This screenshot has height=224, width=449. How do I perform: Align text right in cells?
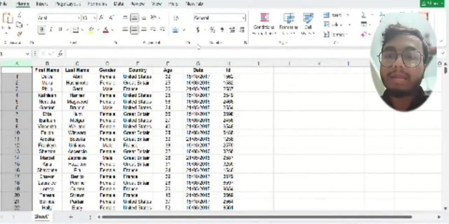[x=144, y=30]
